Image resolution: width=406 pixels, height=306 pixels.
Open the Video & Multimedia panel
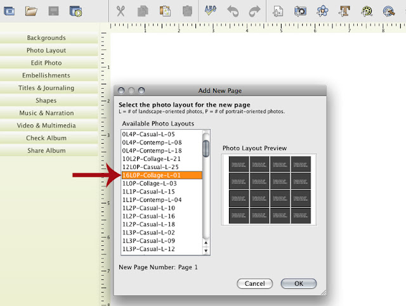(x=49, y=125)
